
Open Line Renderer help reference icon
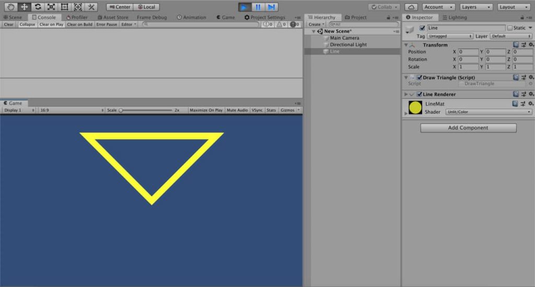click(x=516, y=94)
